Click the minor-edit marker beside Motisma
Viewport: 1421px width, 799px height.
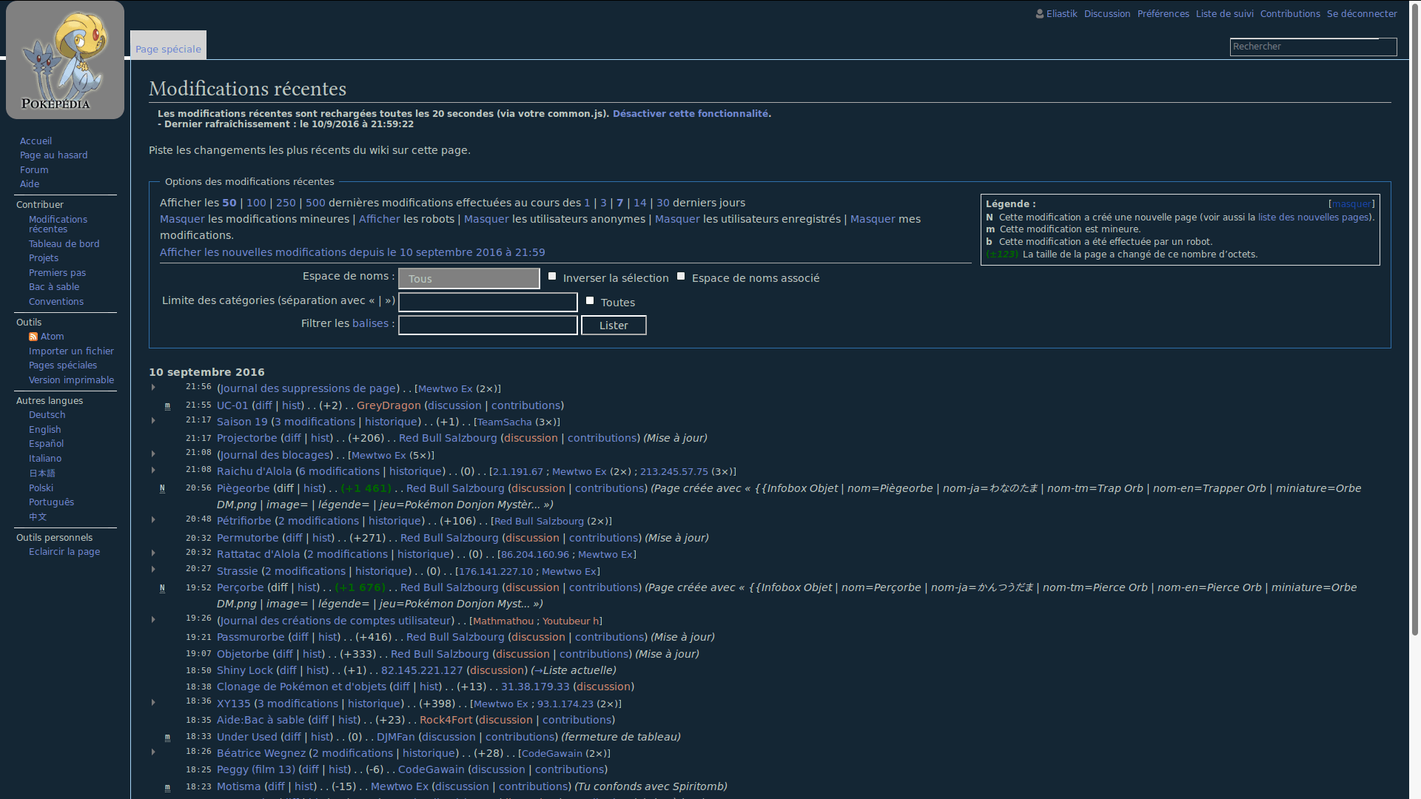click(x=167, y=788)
